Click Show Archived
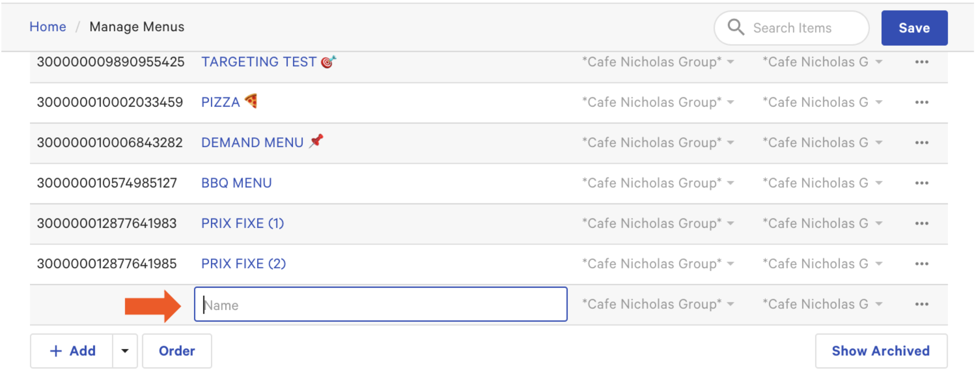This screenshot has height=371, width=975. coord(880,350)
